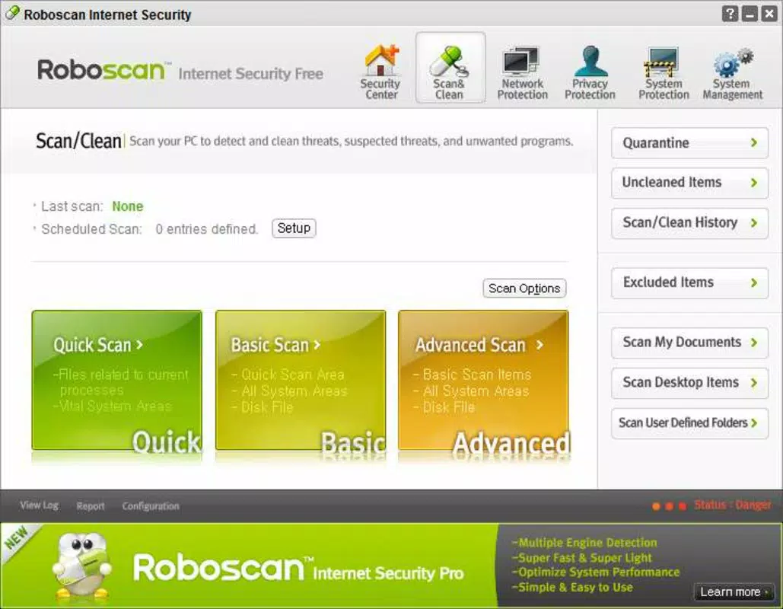Open the Security Center house icon

click(381, 61)
